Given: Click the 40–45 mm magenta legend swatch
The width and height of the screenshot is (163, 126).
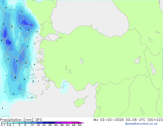Looking at the screenshot, I should pyautogui.click(x=70, y=123).
